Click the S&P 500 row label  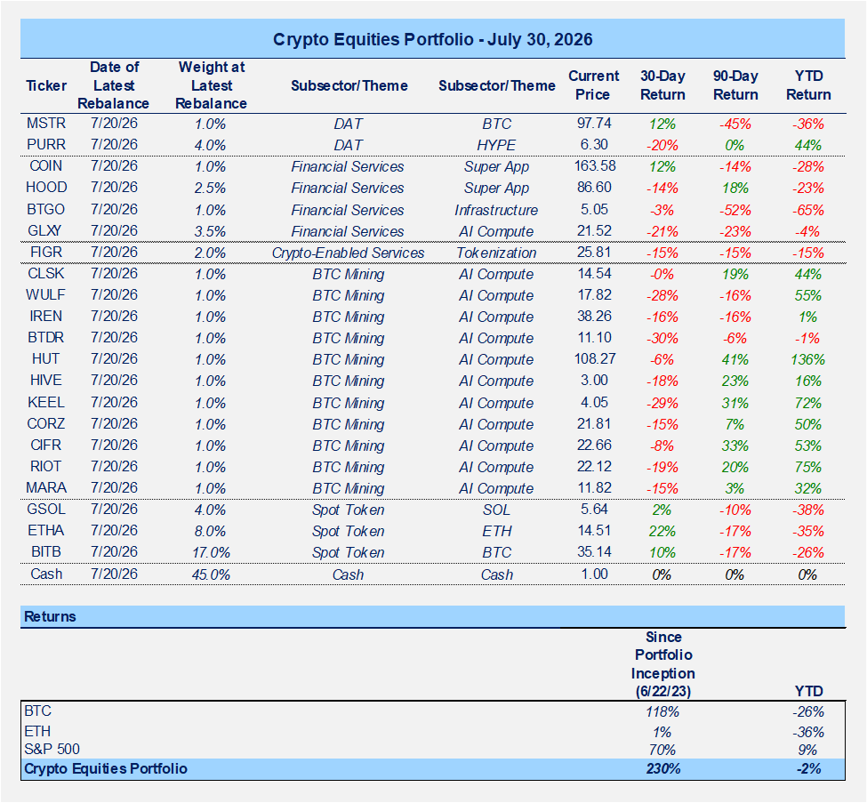tap(52, 750)
